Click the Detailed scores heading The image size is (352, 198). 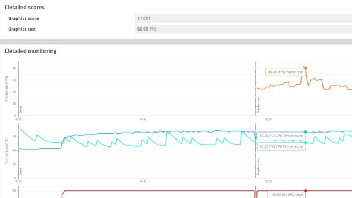[x=25, y=7]
